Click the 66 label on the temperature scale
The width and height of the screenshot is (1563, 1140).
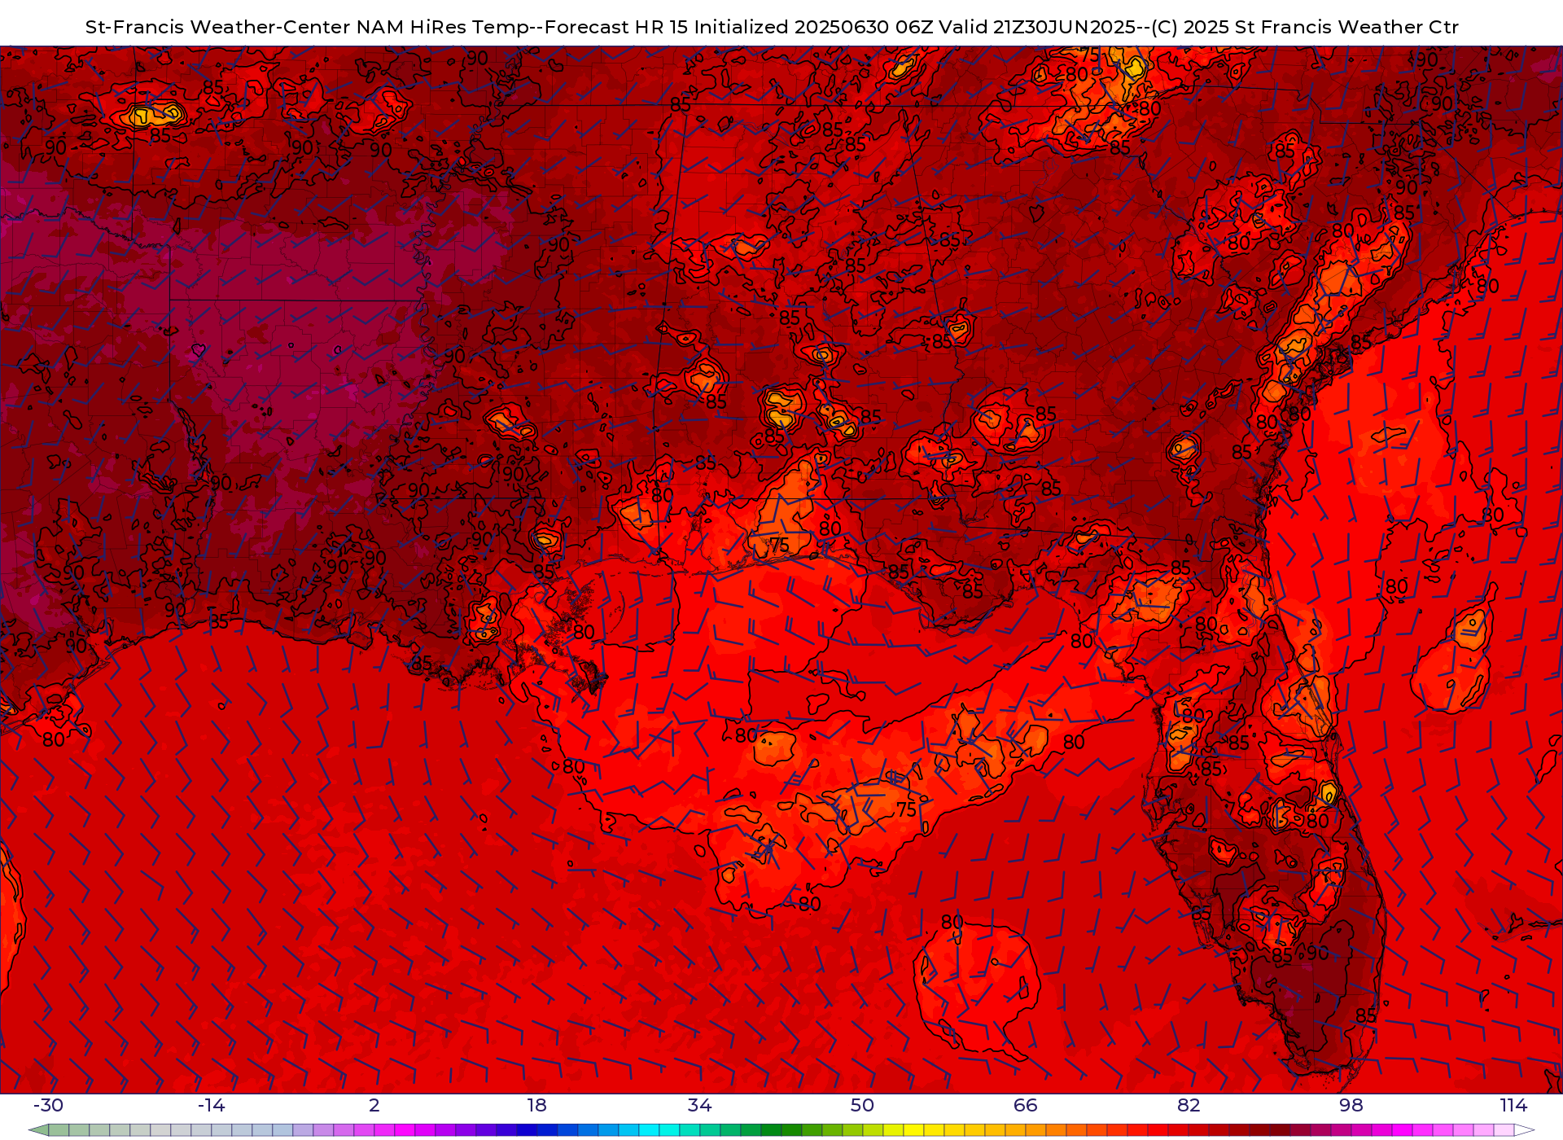pos(1026,1105)
